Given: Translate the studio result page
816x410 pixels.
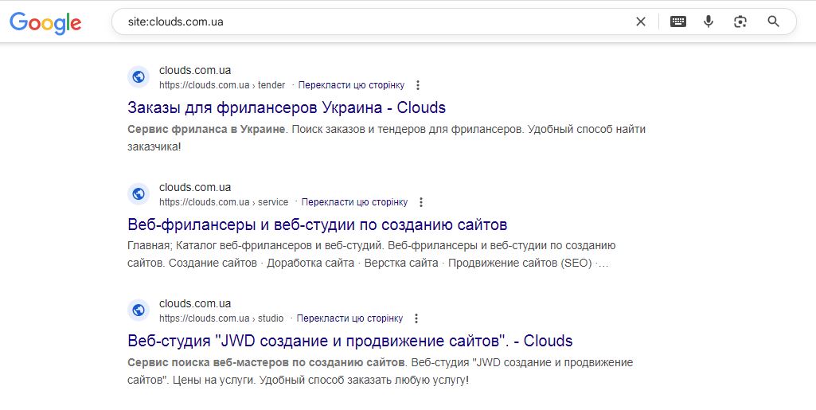Looking at the screenshot, I should point(349,318).
